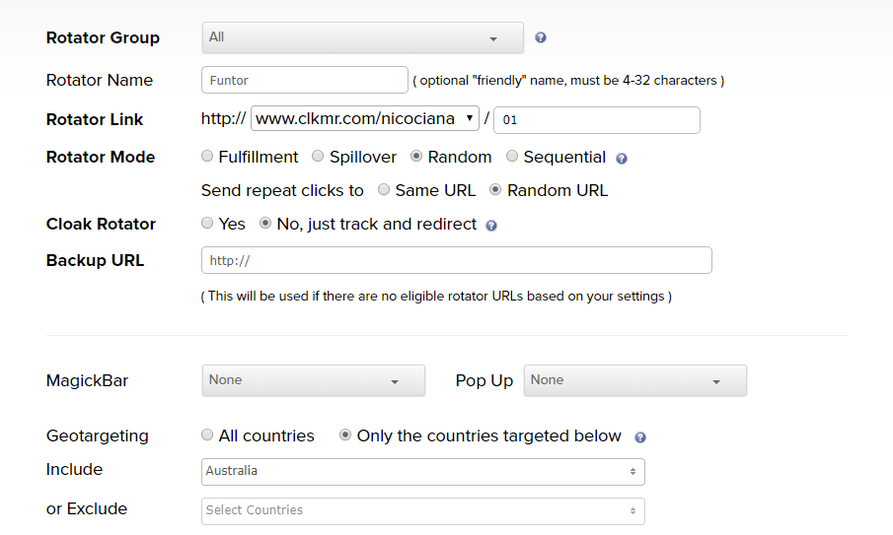Select All countries geotargeting option
This screenshot has width=893, height=535.
(x=207, y=435)
